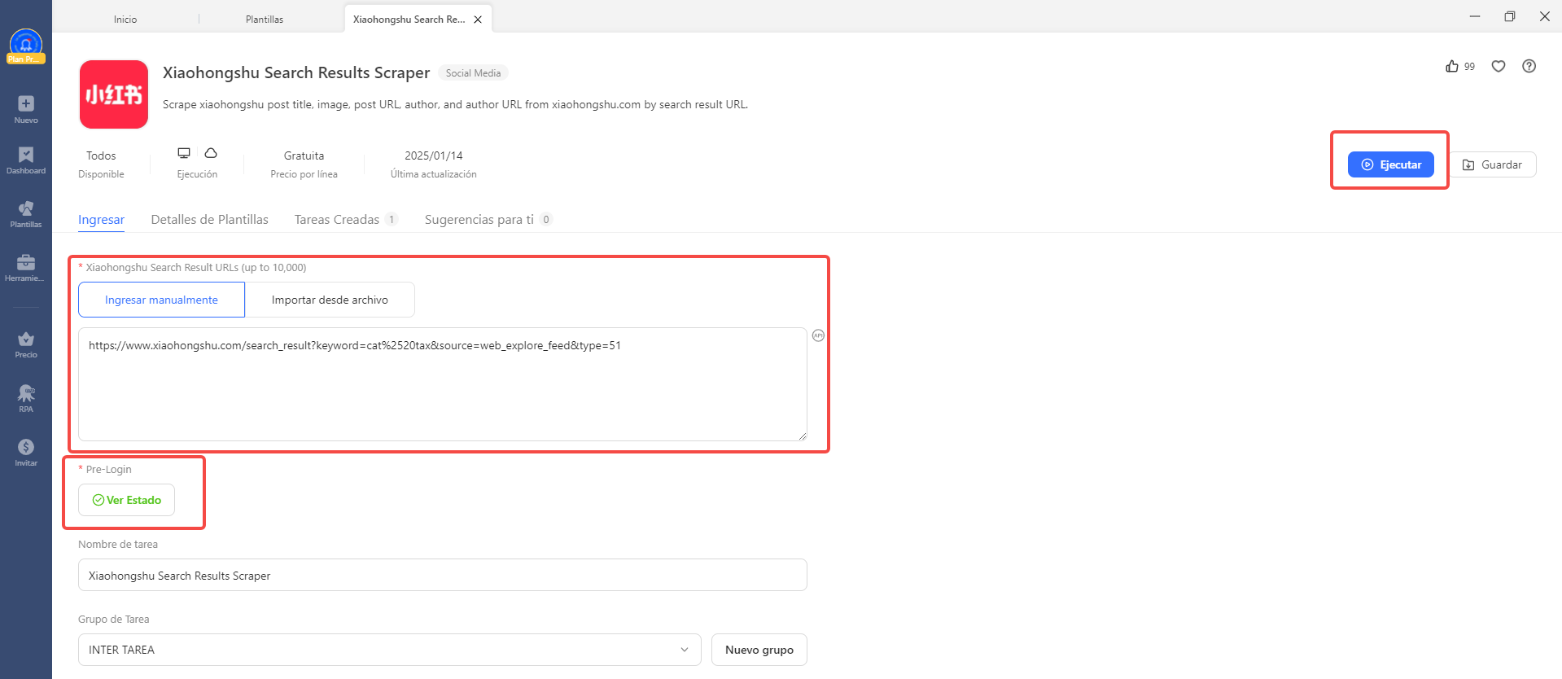Image resolution: width=1562 pixels, height=679 pixels.
Task: Click the Guardar button
Action: point(1493,164)
